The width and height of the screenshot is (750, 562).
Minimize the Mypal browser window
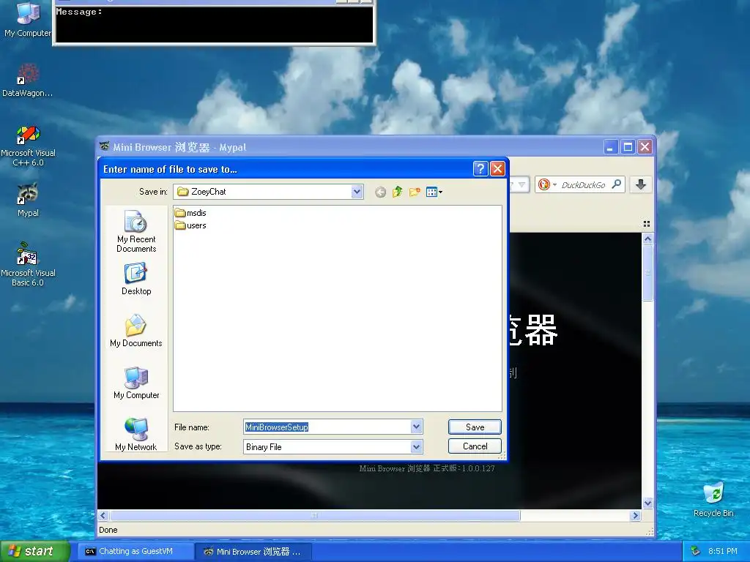610,146
